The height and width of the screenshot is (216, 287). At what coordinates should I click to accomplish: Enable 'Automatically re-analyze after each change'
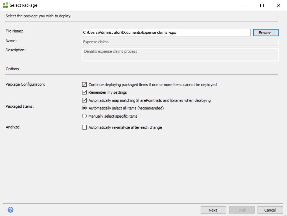[84, 127]
